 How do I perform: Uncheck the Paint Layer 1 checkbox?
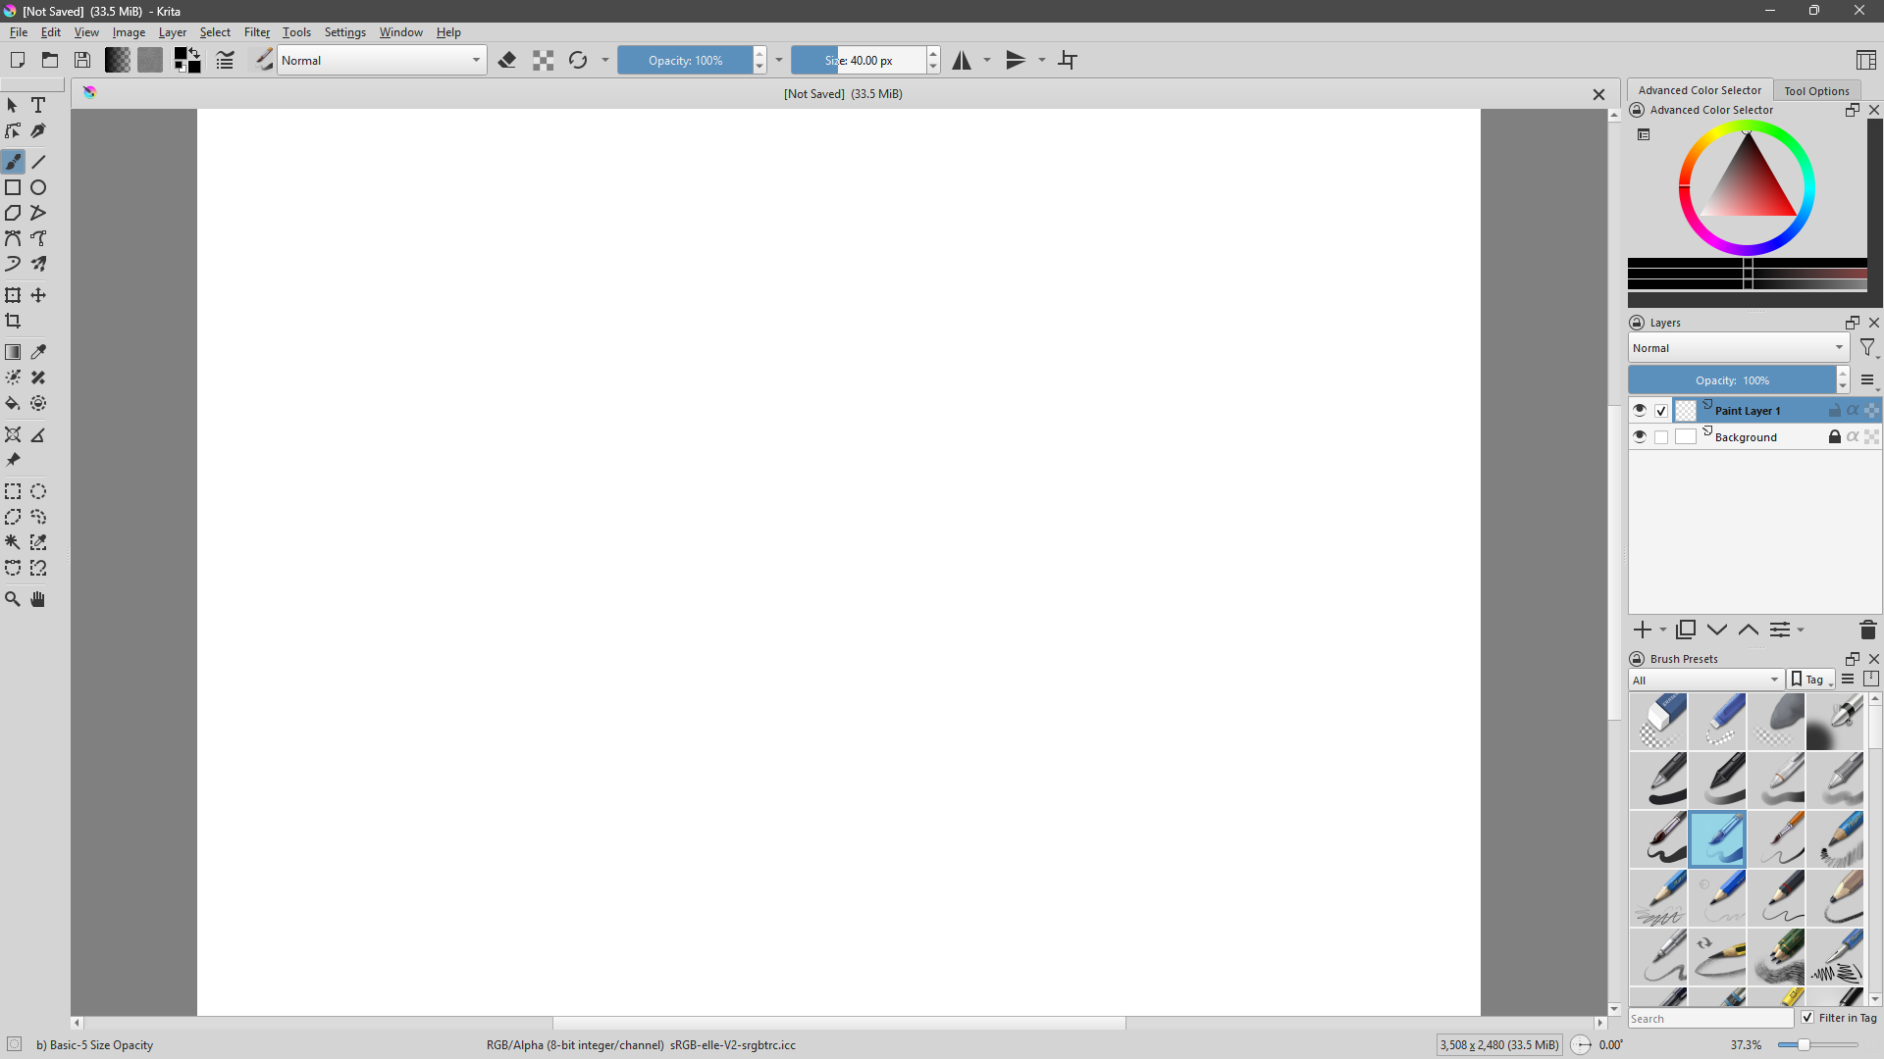pos(1661,411)
